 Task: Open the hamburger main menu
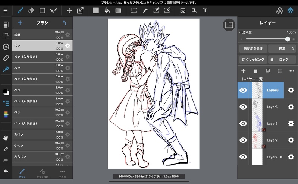tap(6, 10)
